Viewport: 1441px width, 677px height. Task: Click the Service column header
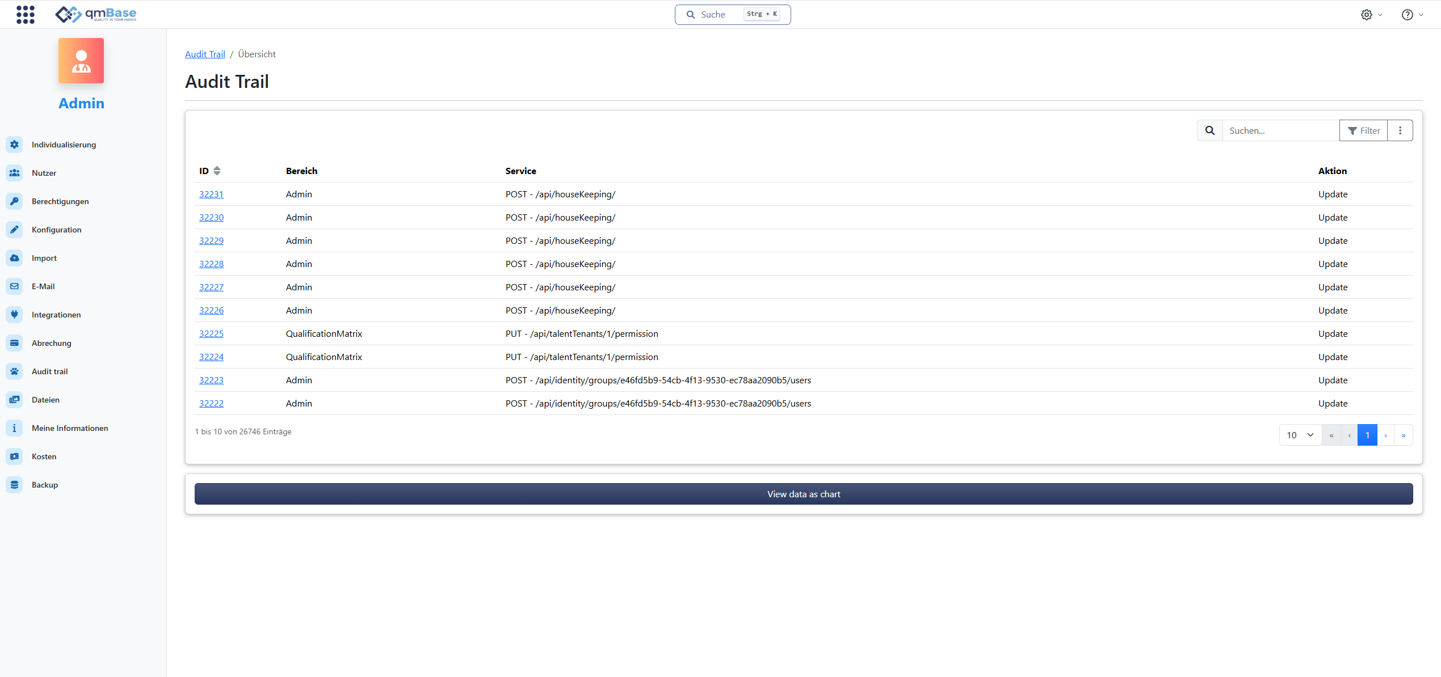(x=520, y=171)
